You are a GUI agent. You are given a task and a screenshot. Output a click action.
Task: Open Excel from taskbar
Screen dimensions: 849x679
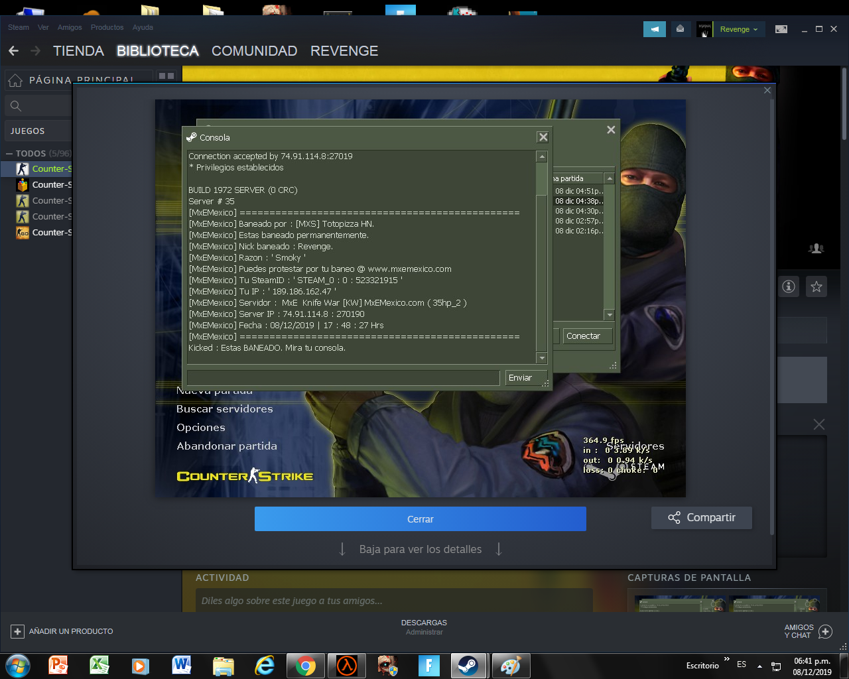click(99, 665)
